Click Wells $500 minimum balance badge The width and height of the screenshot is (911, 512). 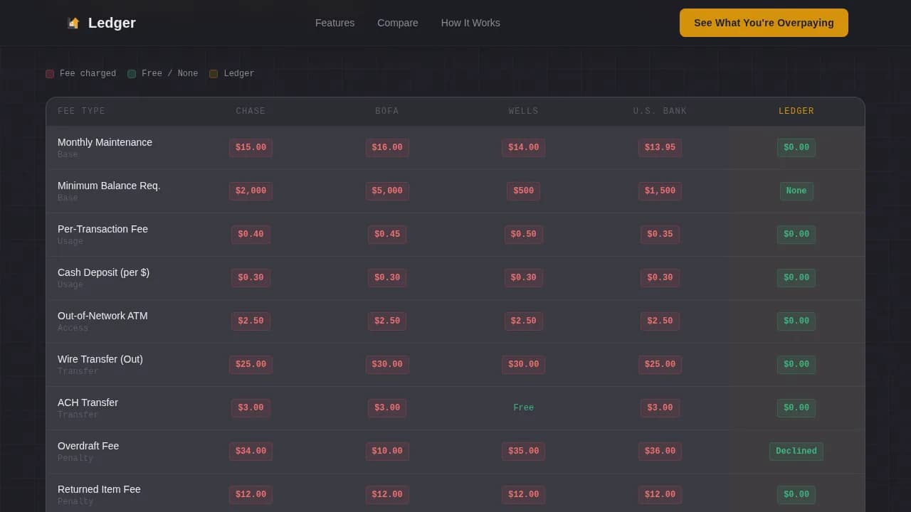click(523, 191)
